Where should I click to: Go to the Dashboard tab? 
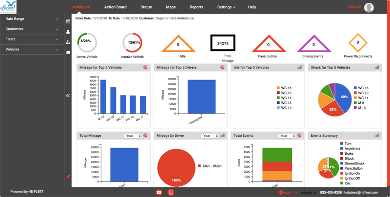pos(81,7)
